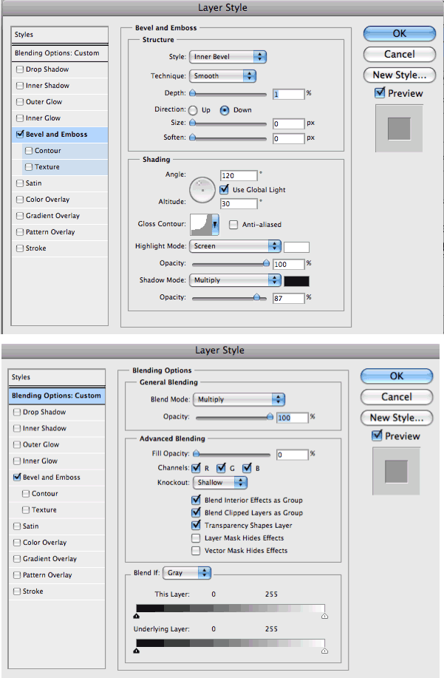Enable Inner Glow in top dialog
The image size is (444, 678).
pos(20,118)
